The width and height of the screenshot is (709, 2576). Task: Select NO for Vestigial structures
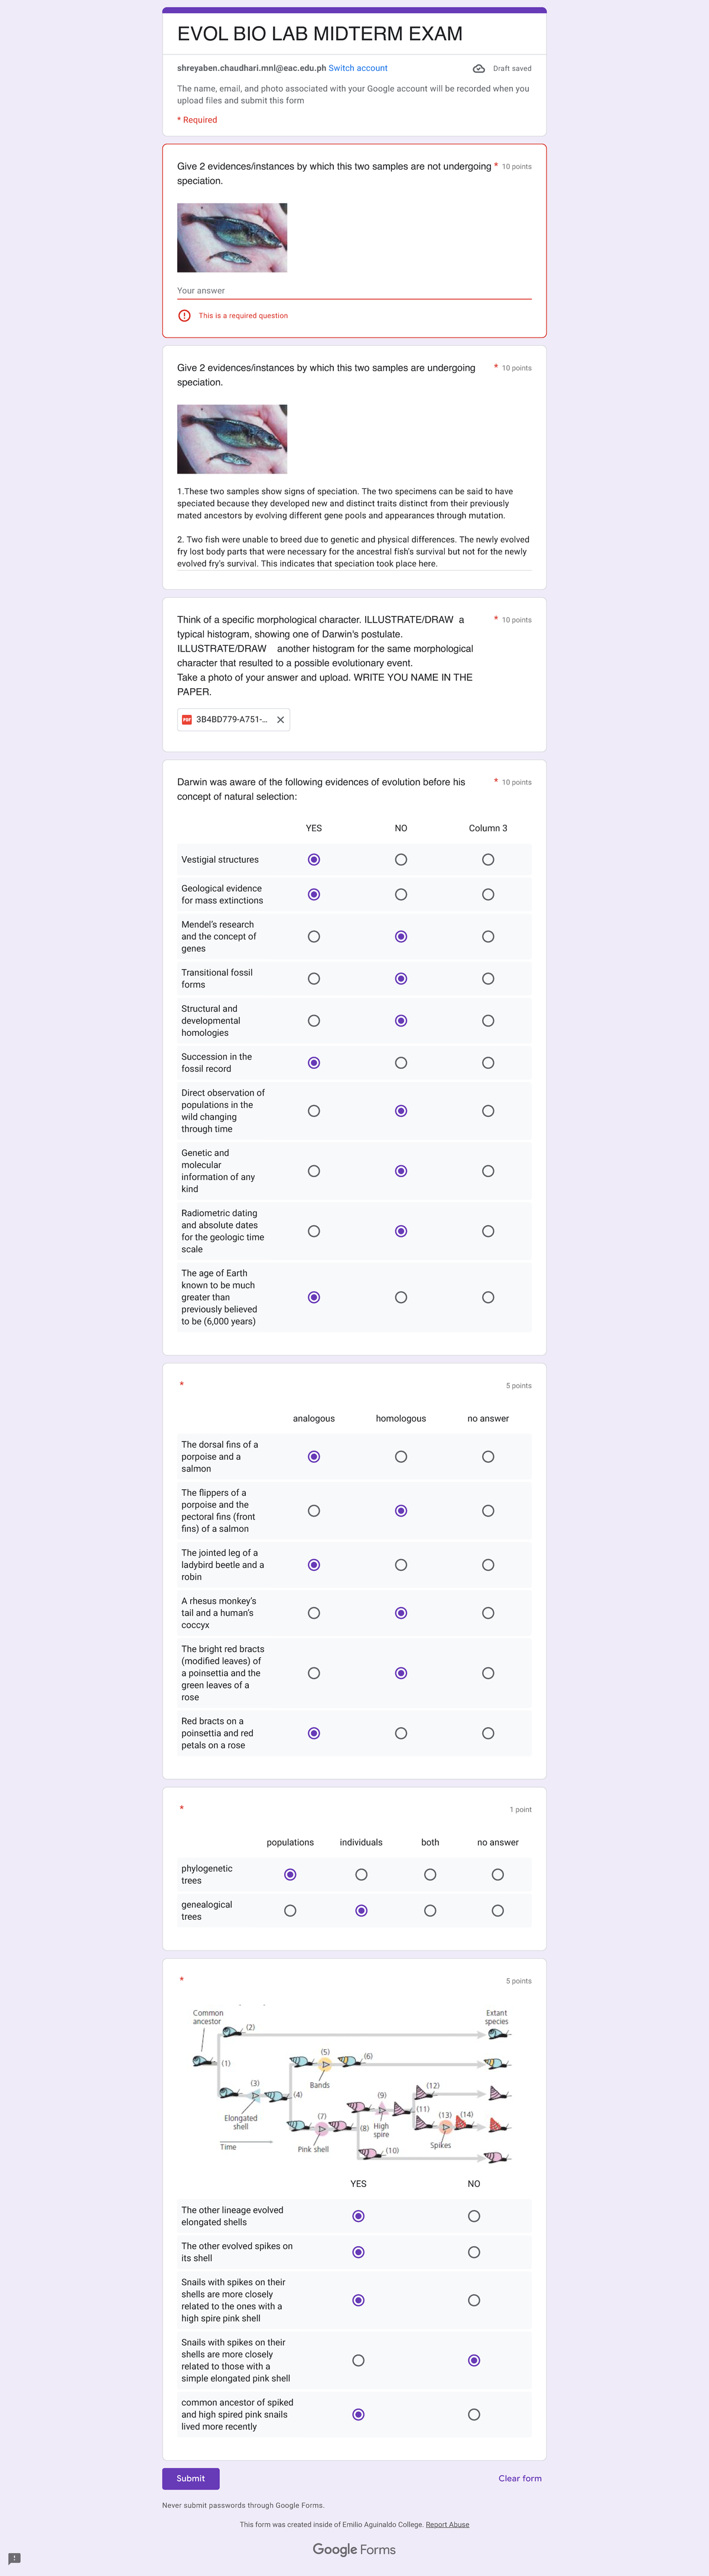(x=401, y=860)
